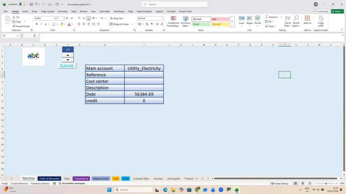Select the Debt value 56384.69 cell
The height and width of the screenshot is (194, 346).
(x=144, y=94)
